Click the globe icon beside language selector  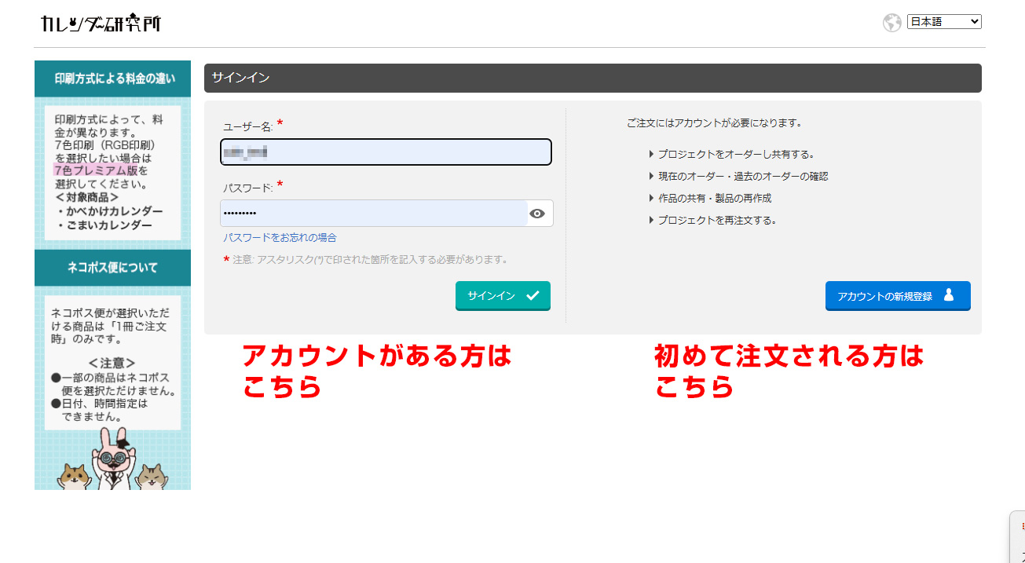891,23
